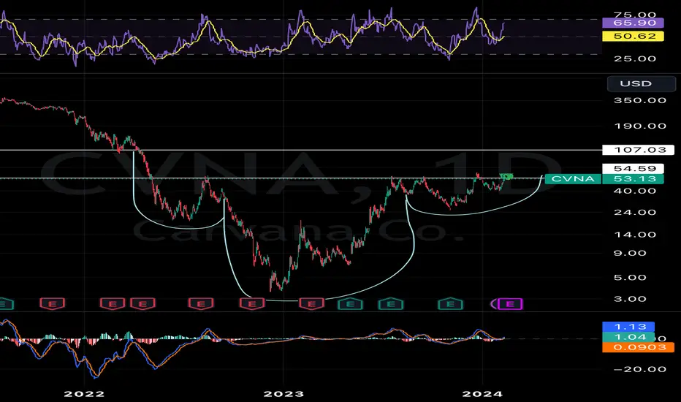Click the 40.00 price axis label
This screenshot has width=681, height=402.
(x=634, y=191)
